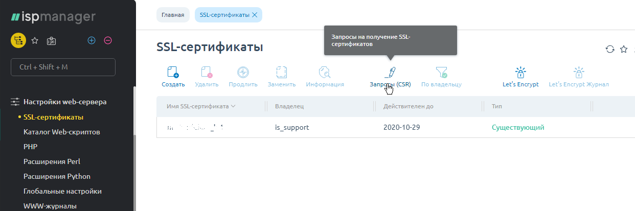
Task: Select the SSL-сертификаты tab
Action: [224, 15]
